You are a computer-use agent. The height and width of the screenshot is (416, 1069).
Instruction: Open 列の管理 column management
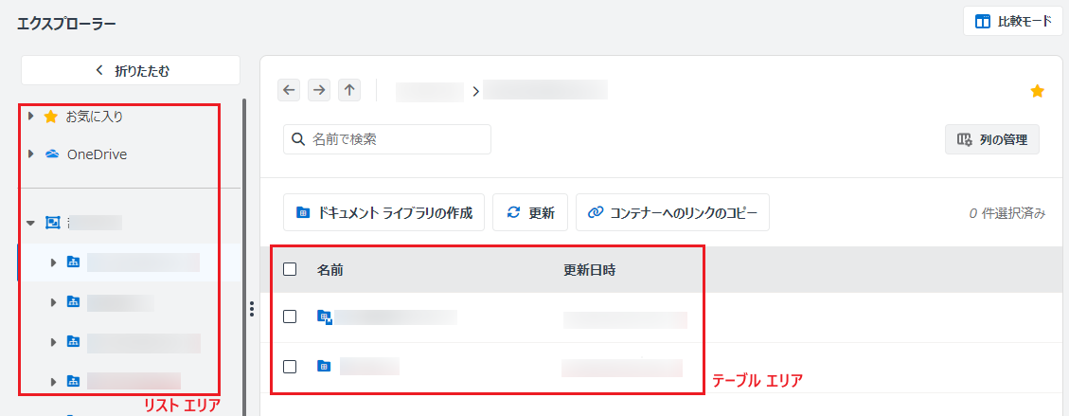992,139
